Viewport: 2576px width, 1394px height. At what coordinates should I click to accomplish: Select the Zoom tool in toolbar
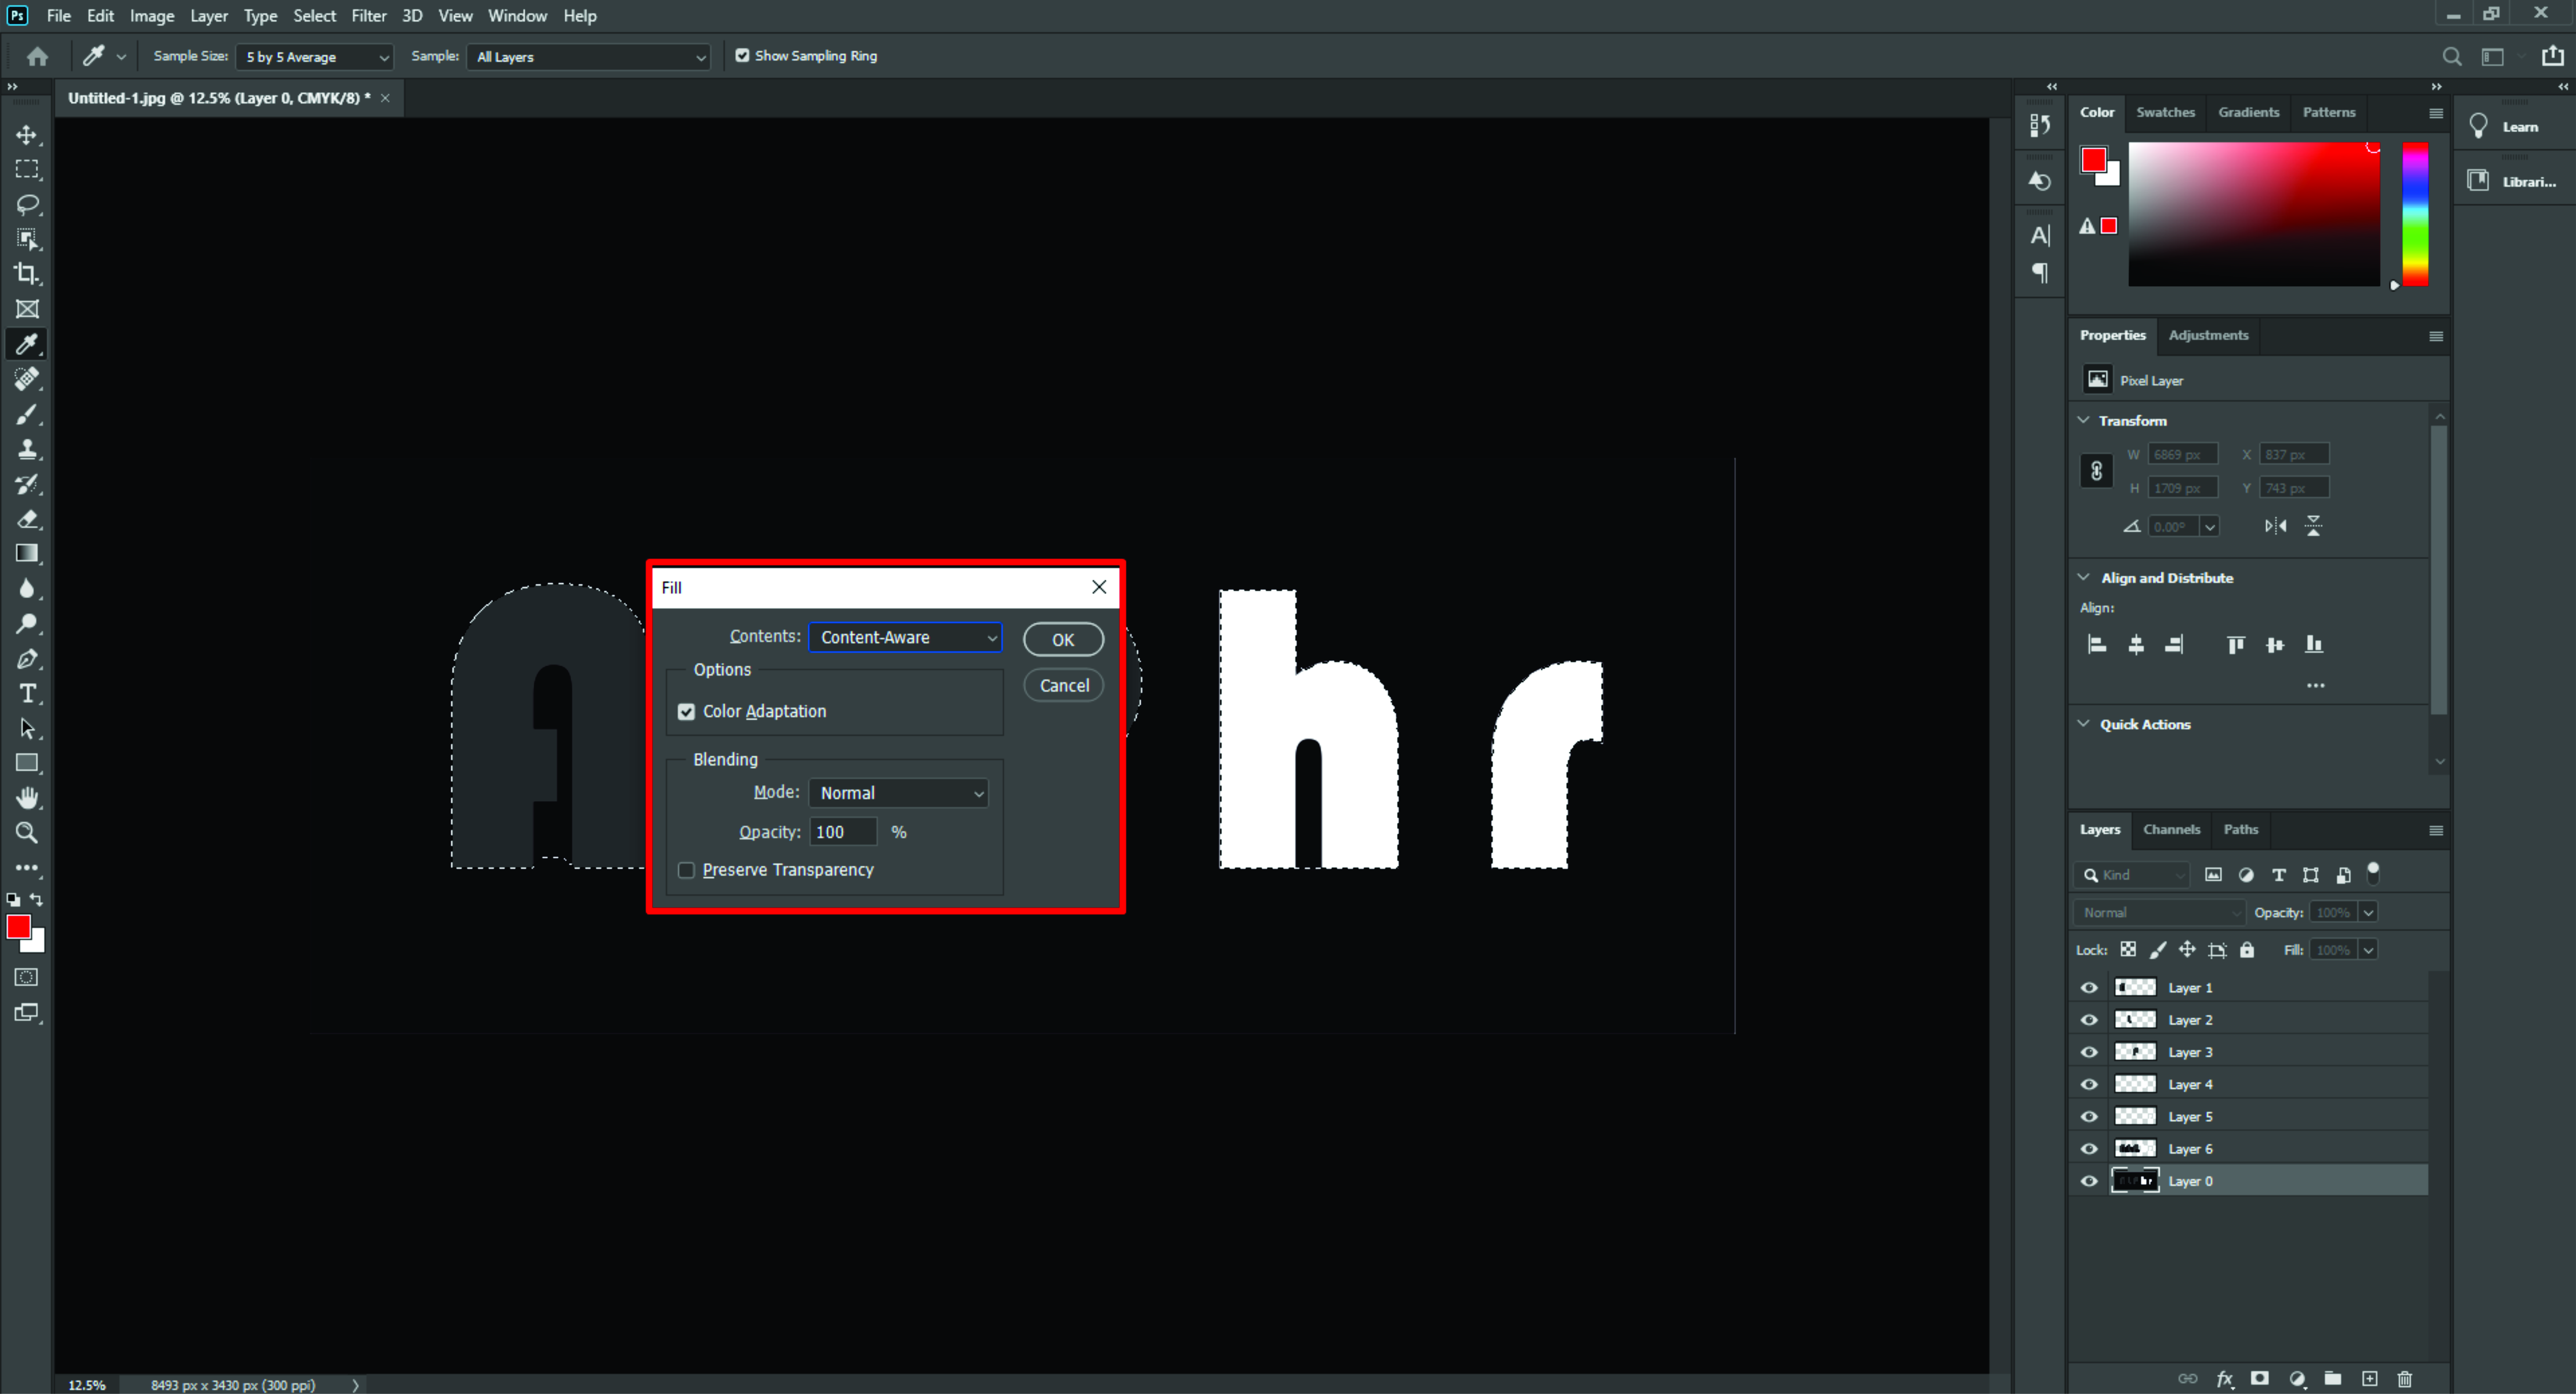(x=27, y=833)
